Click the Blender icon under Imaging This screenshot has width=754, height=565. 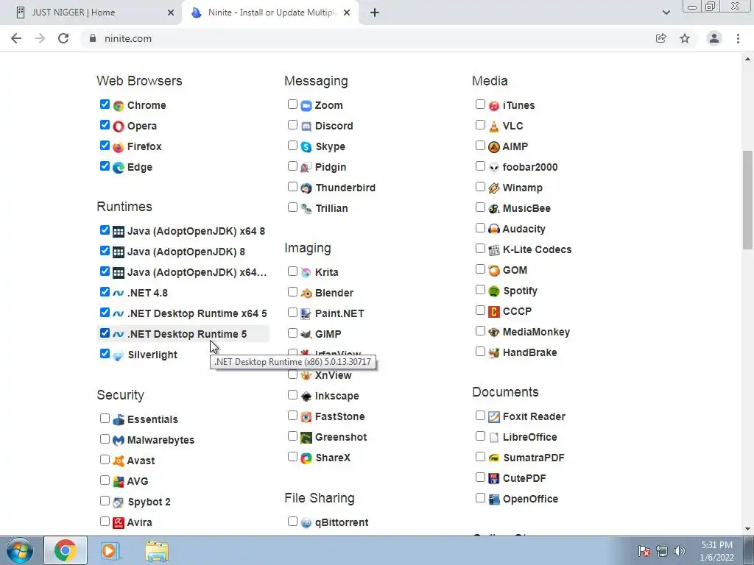click(x=306, y=293)
